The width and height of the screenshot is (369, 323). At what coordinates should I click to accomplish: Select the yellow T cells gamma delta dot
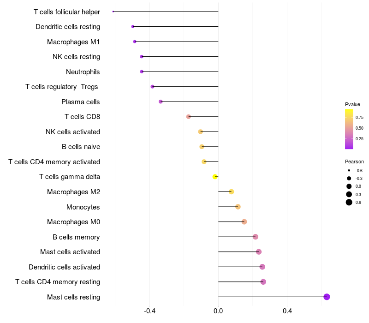pos(215,177)
